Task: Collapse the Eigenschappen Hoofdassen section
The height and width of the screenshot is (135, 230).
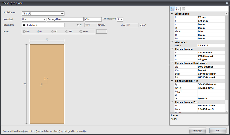Action: pos(172,63)
